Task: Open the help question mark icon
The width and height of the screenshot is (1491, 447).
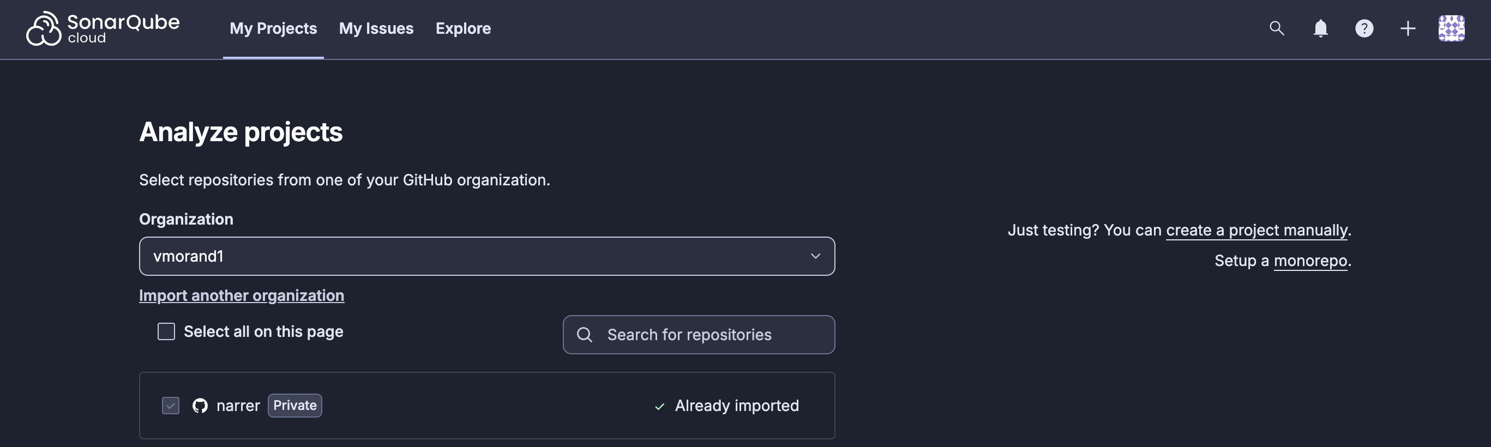Action: pos(1364,28)
